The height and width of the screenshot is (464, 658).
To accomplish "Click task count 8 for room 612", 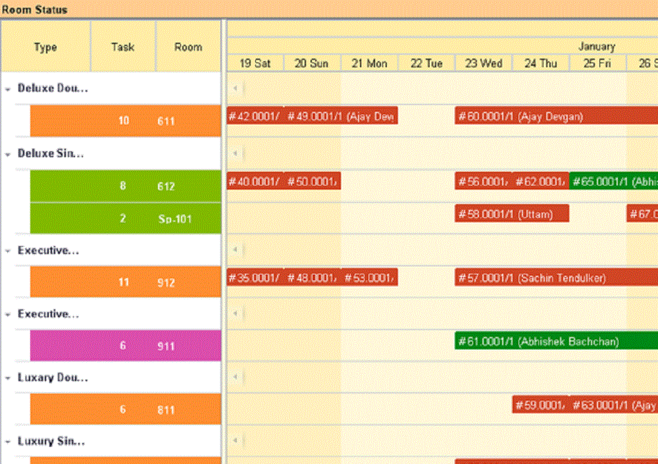I will coord(123,186).
